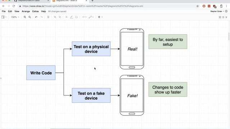
Task: Click the site lock icon
Action: click(x=20, y=6)
